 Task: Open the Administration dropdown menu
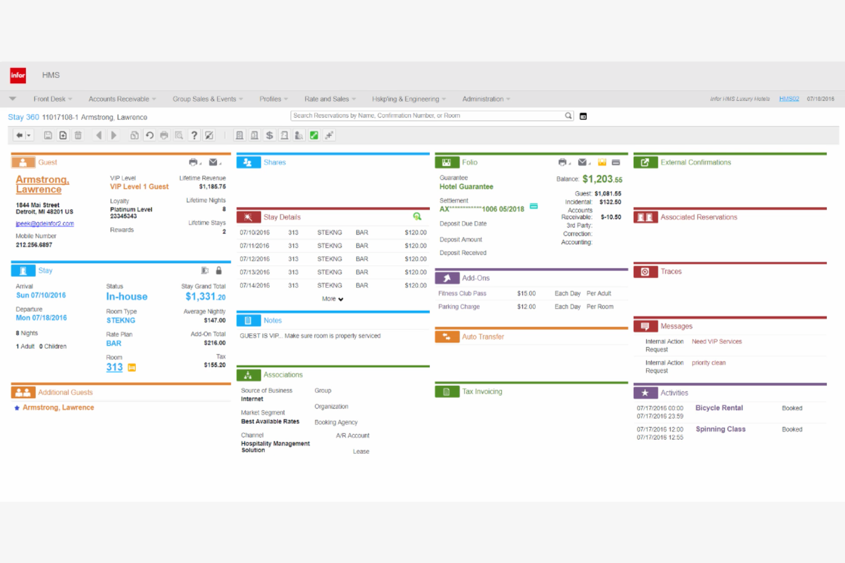point(482,99)
